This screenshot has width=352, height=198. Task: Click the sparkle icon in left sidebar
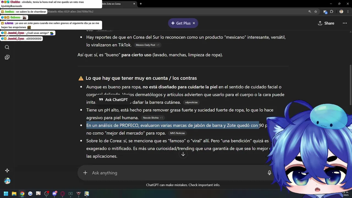point(7,170)
